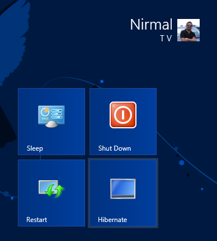This screenshot has height=241, width=217.
Task: Click the Sleep tile icon
Action: 51,117
